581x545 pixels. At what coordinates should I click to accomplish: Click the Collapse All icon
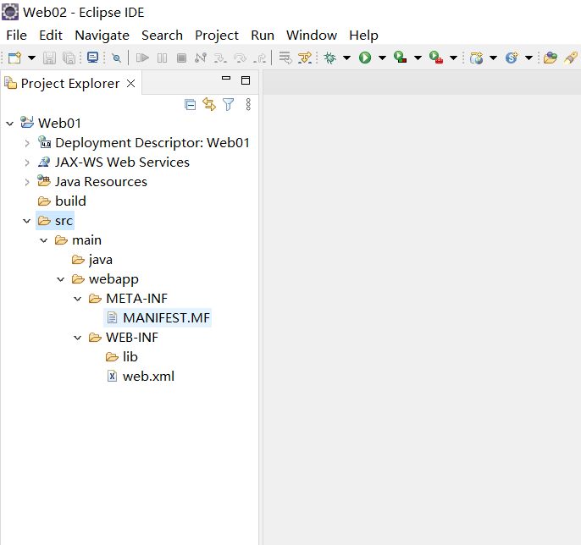pyautogui.click(x=190, y=105)
